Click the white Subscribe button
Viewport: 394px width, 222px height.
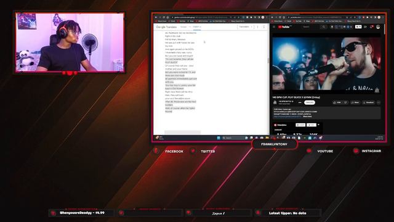[310, 102]
